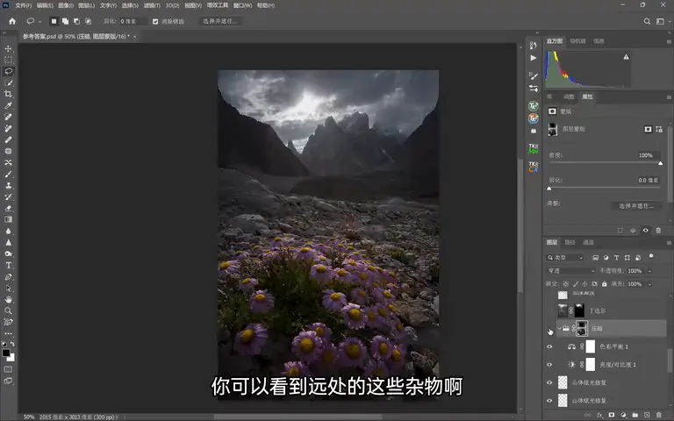674x421 pixels.
Task: Hide the bottom 山体炫光修复 layer
Action: [549, 400]
